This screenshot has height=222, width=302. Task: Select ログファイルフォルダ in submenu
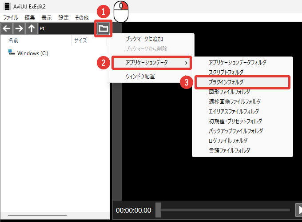(x=242, y=141)
